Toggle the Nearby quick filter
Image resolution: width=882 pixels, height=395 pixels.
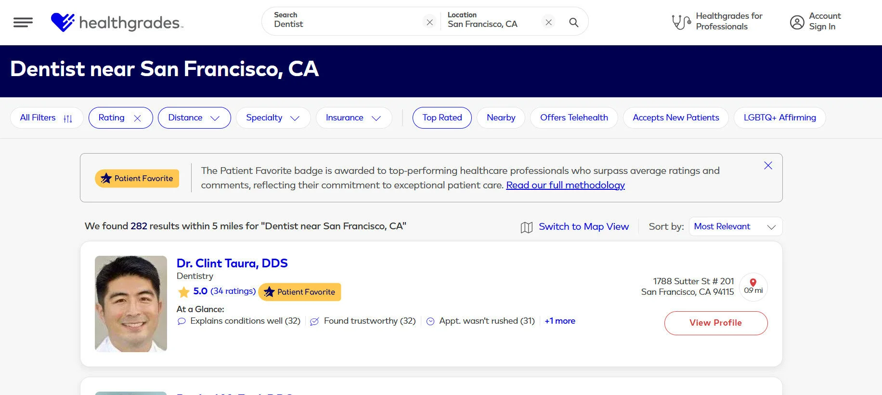pyautogui.click(x=501, y=118)
